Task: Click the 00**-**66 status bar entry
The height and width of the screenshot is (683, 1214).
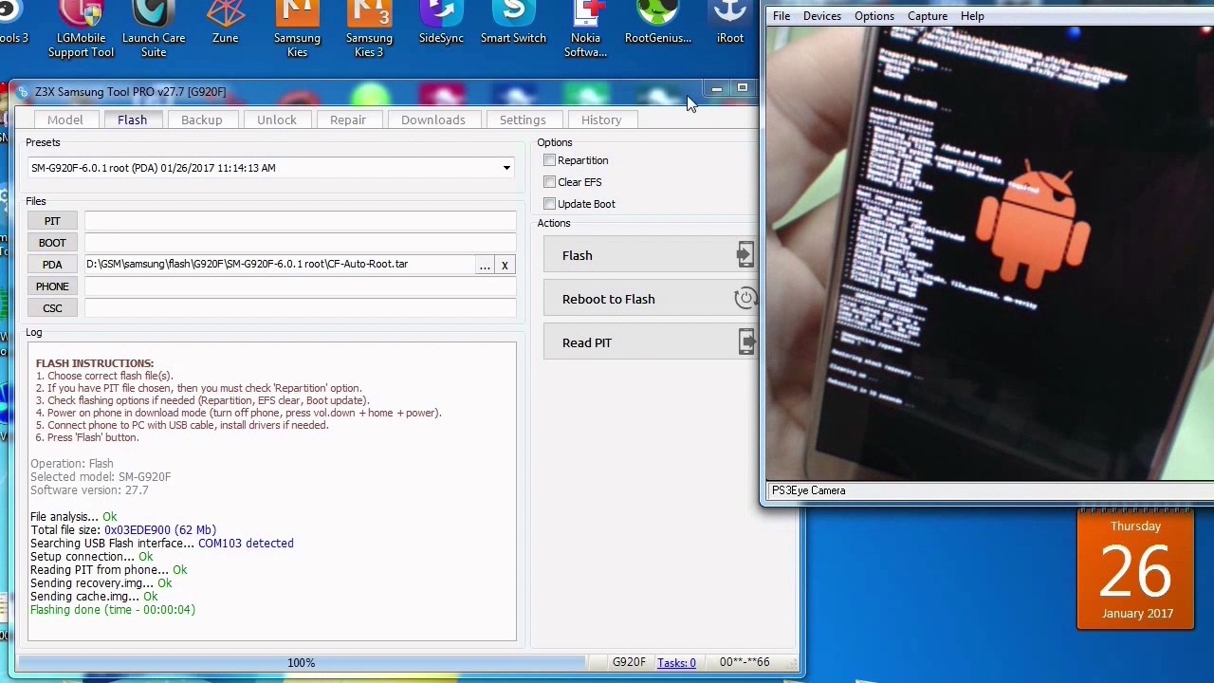Action: (745, 663)
